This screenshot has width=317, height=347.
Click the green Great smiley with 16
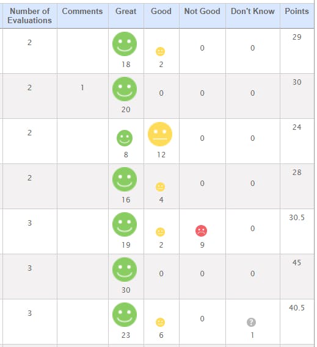(125, 179)
